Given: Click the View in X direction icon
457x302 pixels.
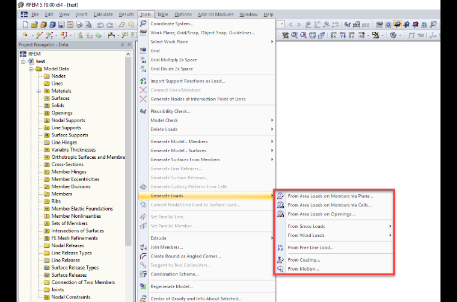Looking at the screenshot, I should 333,35.
